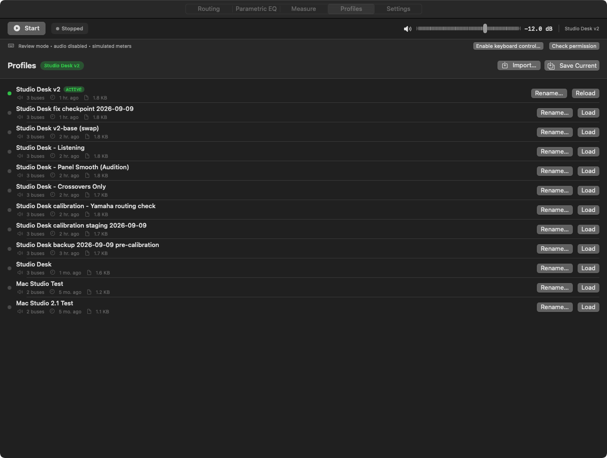Viewport: 607px width, 458px height.
Task: Load Studio Desk - Crossovers Only
Action: tap(588, 191)
